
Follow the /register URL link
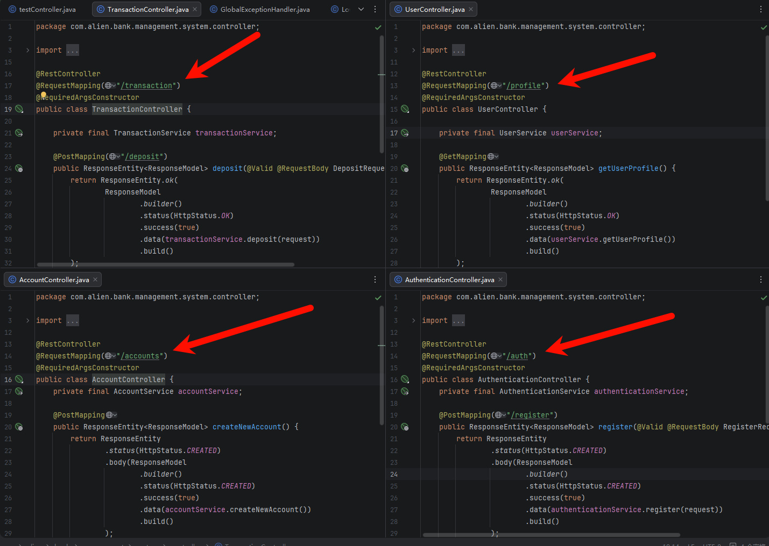pos(530,415)
